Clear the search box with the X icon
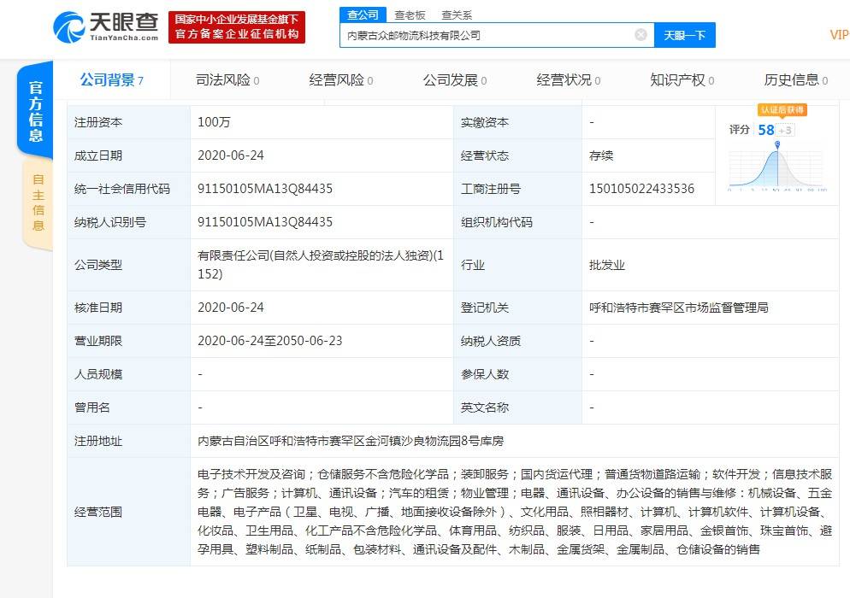This screenshot has height=598, width=850. (640, 34)
